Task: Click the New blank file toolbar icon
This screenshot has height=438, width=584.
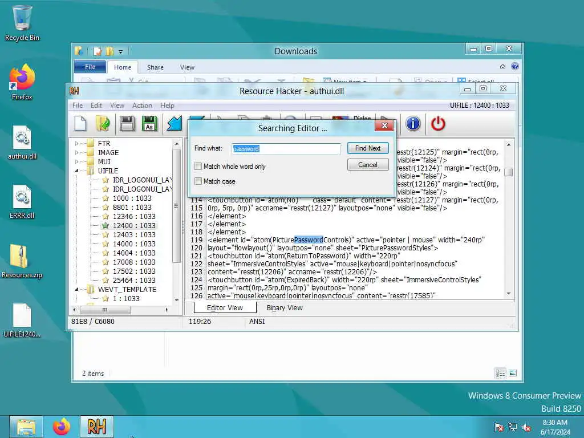Action: pos(80,124)
